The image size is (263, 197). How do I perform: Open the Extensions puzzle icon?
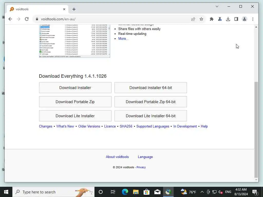point(212,19)
